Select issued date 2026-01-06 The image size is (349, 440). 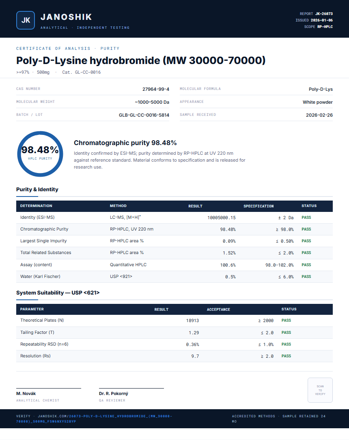[x=322, y=20]
